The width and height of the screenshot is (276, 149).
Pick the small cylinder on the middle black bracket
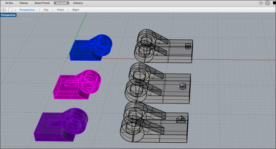point(183,86)
